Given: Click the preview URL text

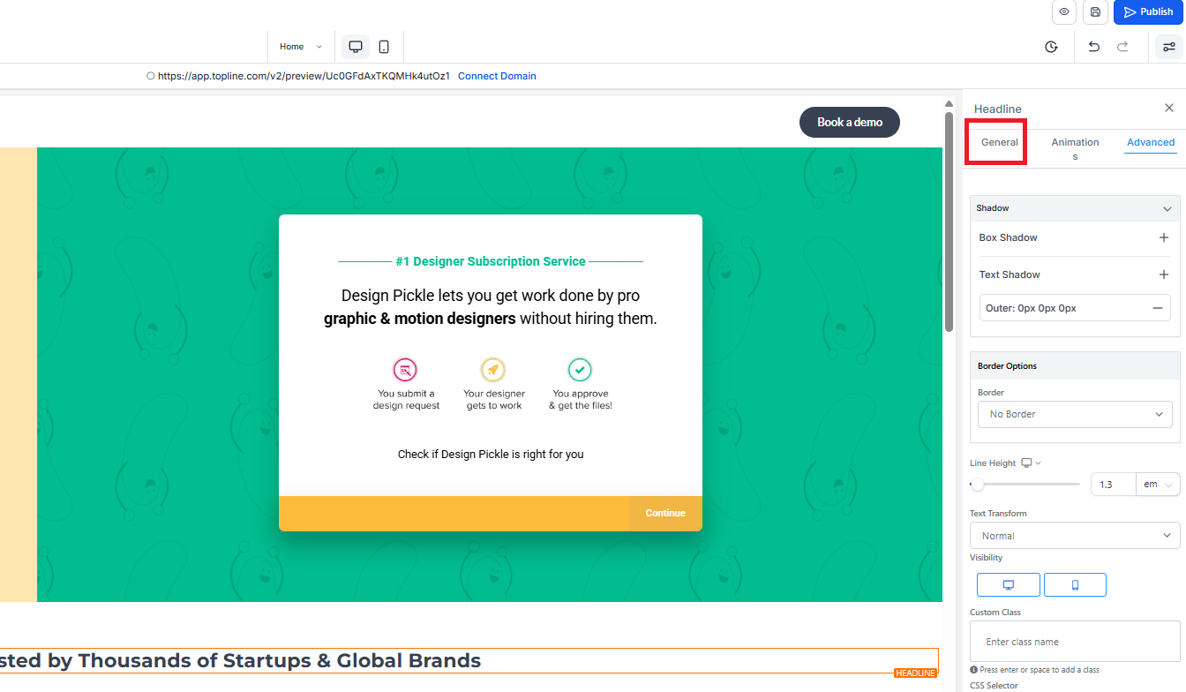Looking at the screenshot, I should click(304, 76).
